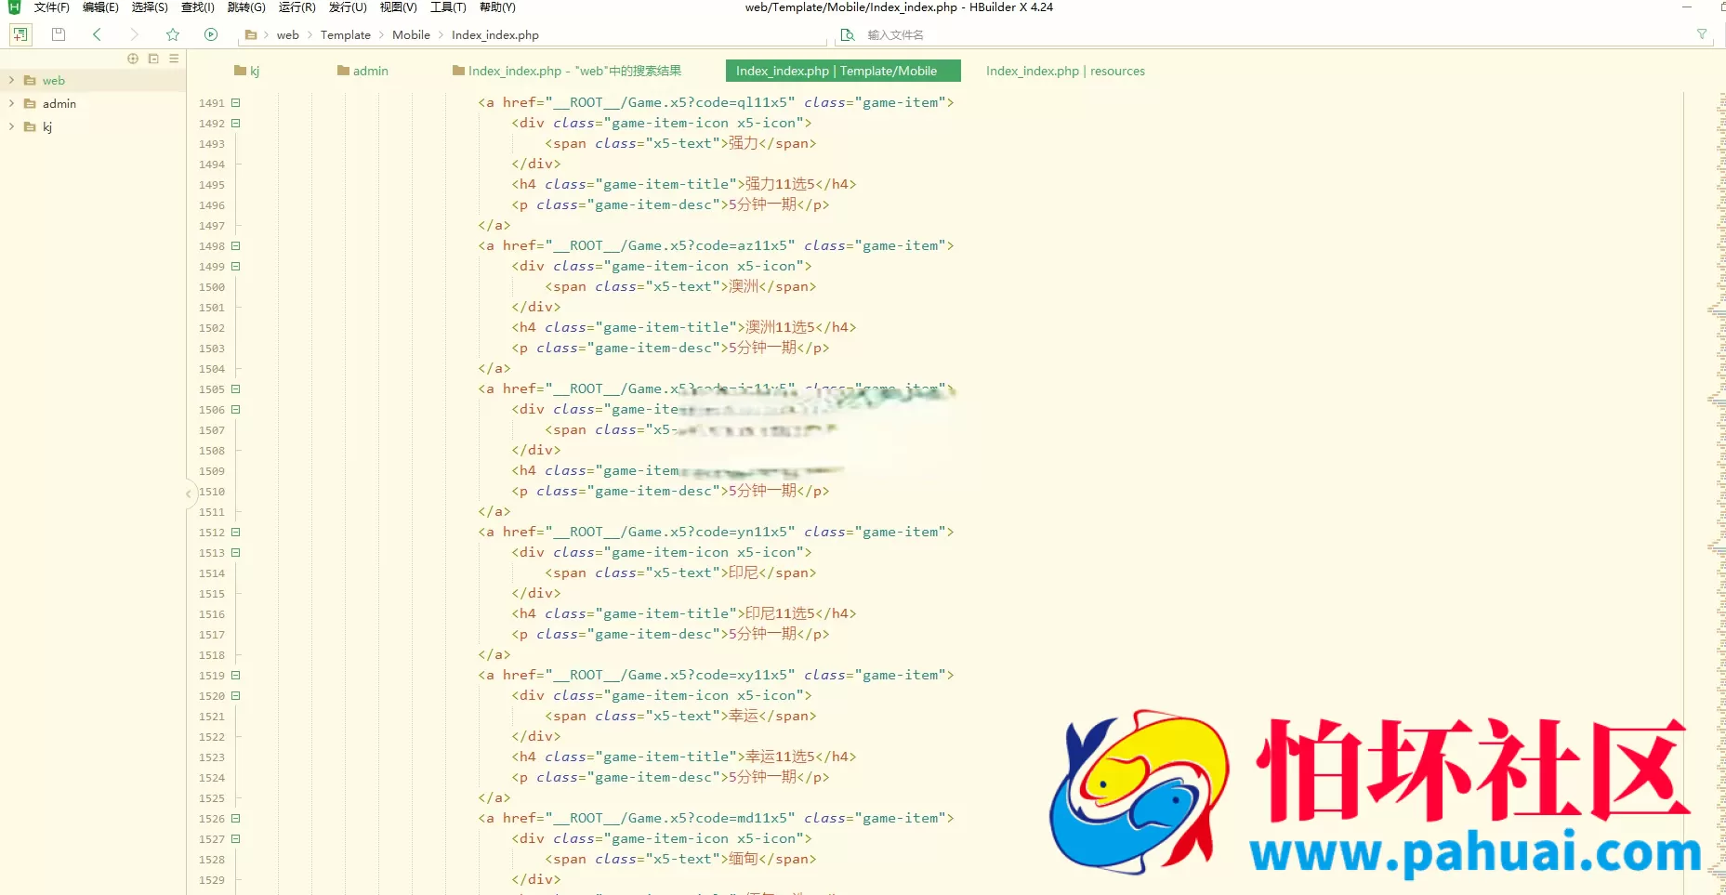Click the new file icon in toolbar
Screen dimensions: 1726x895
(20, 34)
